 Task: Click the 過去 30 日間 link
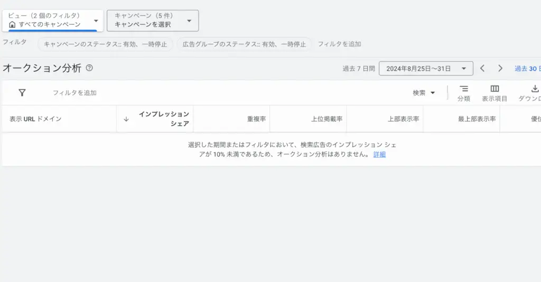pyautogui.click(x=527, y=69)
